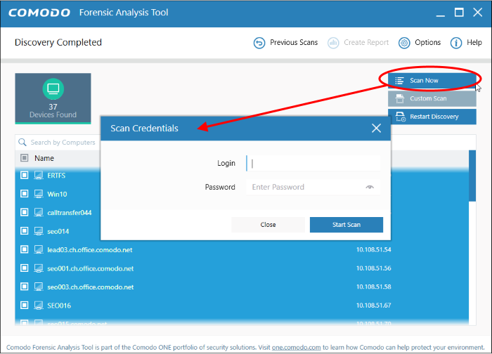
Task: Click the computer icon beside SEO016
Action: coord(39,306)
